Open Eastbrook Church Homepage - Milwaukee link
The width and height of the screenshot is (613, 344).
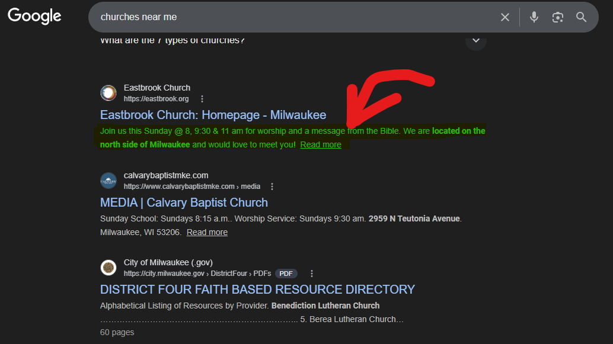213,115
